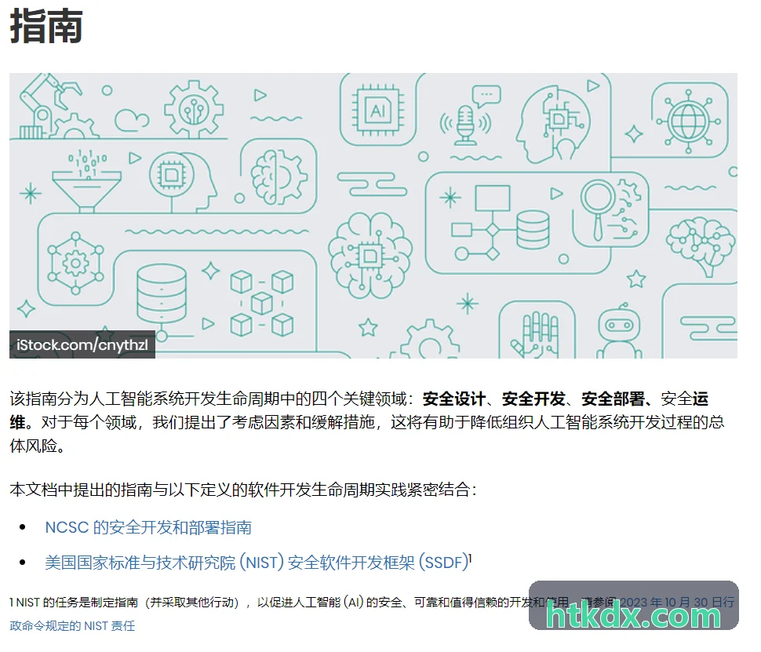Image resolution: width=761 pixels, height=652 pixels.
Task: Click the iStock.com/cnythzl image credit label
Action: (x=82, y=344)
